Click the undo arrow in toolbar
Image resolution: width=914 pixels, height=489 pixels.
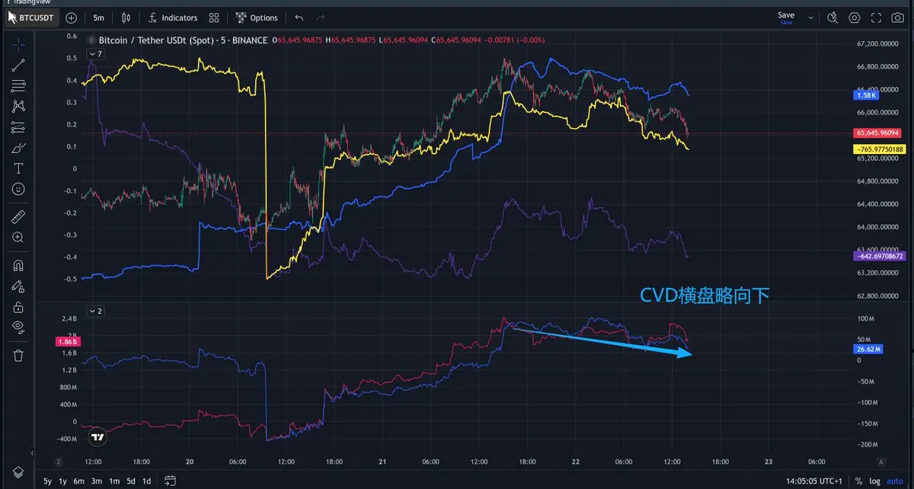299,18
